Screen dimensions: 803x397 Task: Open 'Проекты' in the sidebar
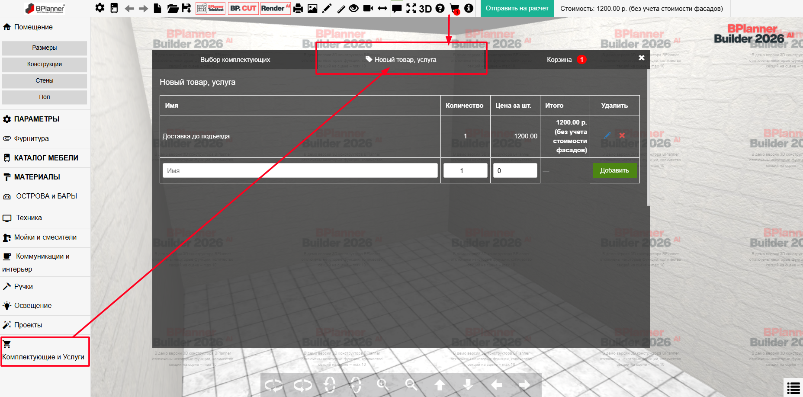45,325
